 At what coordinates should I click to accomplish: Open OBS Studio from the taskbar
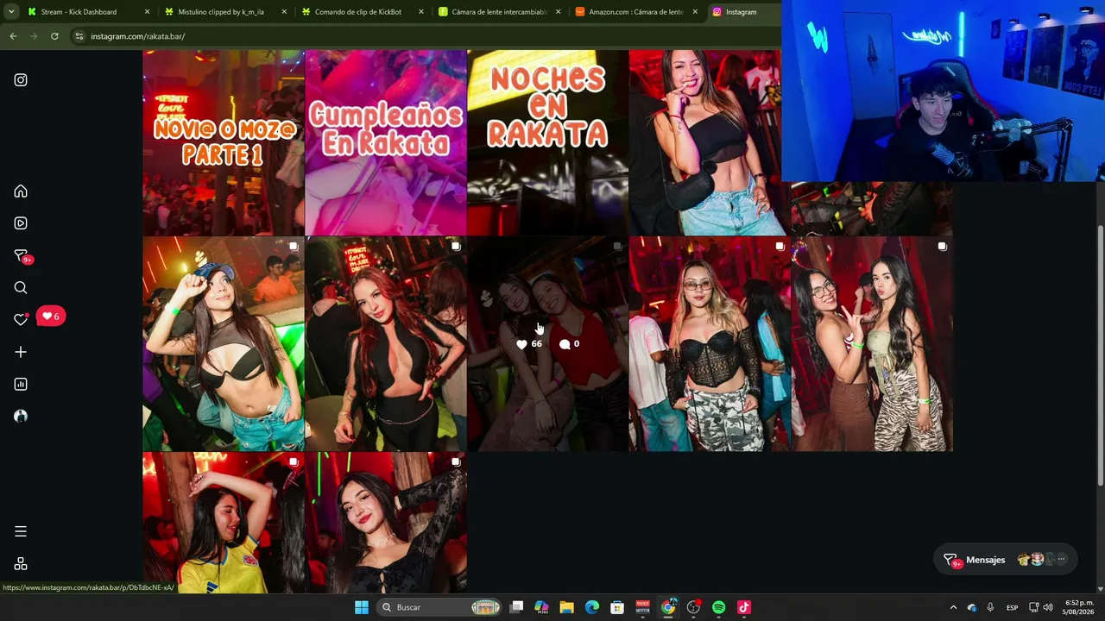coord(693,607)
